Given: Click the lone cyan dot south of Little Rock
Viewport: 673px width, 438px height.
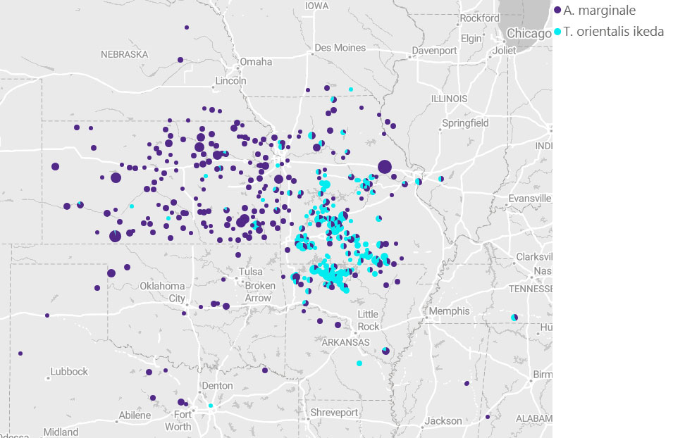Looking at the screenshot, I should click(359, 363).
